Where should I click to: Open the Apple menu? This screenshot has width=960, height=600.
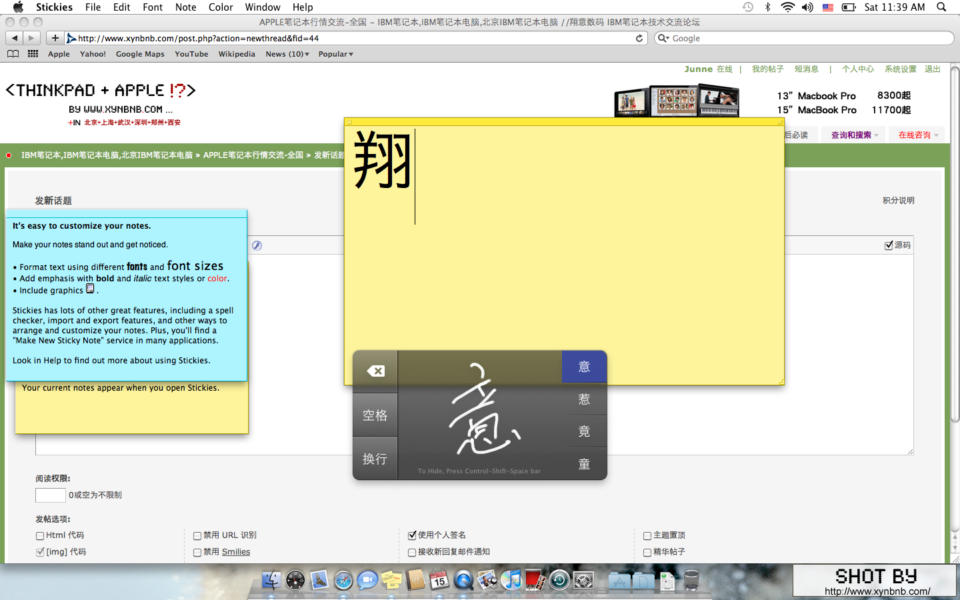18,7
